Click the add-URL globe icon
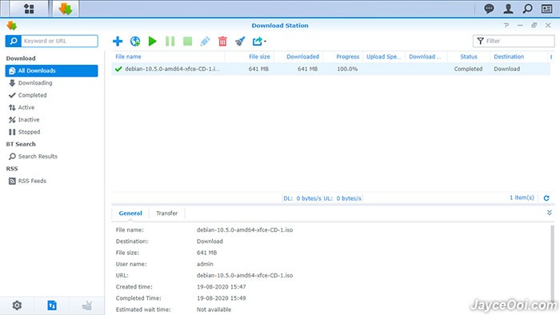The width and height of the screenshot is (560, 315). point(135,42)
